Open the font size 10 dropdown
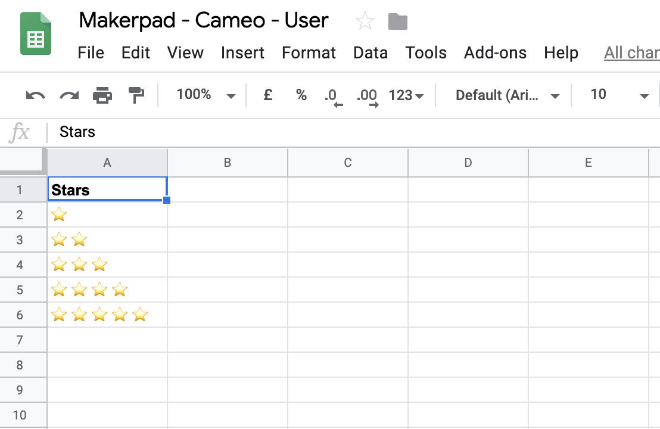 click(618, 95)
